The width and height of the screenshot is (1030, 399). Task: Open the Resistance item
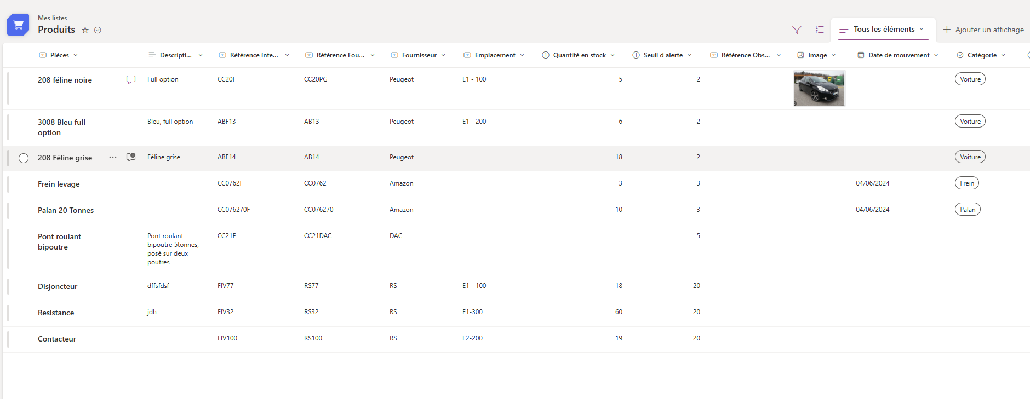tap(56, 313)
